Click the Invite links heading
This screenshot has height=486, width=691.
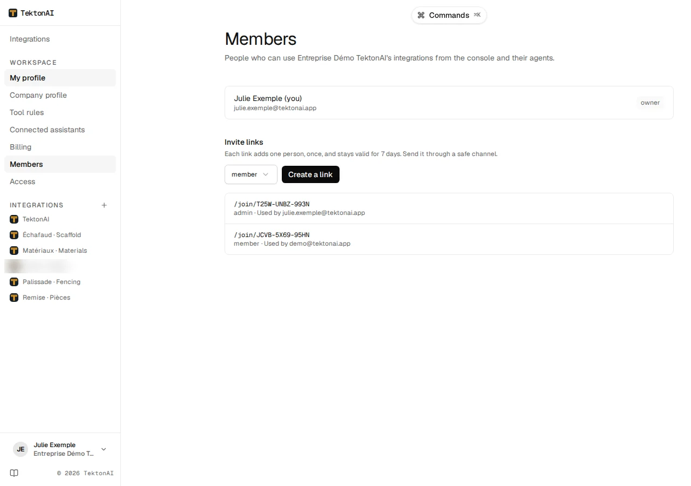tap(244, 142)
